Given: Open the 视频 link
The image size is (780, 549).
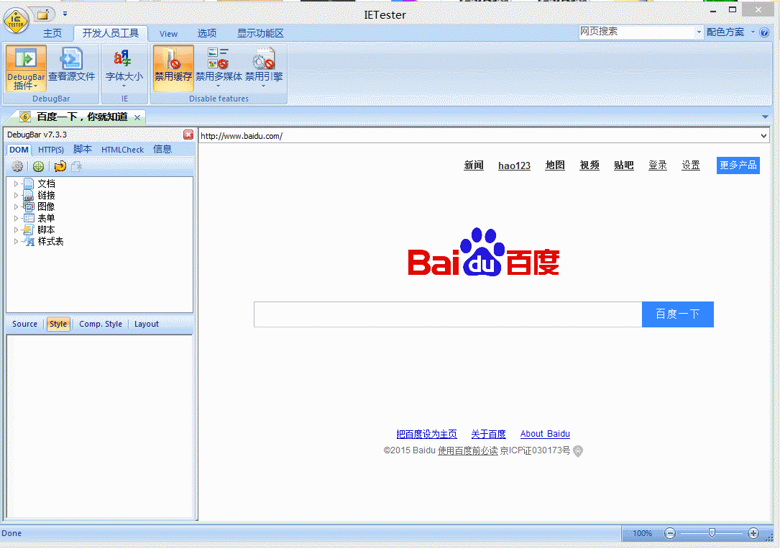Looking at the screenshot, I should coord(589,165).
